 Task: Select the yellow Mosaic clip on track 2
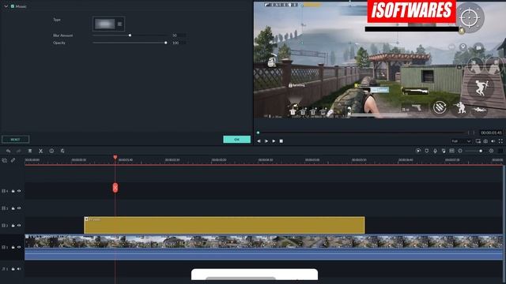225,225
